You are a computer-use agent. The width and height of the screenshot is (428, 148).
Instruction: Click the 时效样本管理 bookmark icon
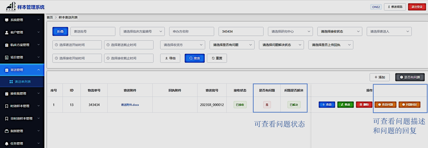[7, 106]
